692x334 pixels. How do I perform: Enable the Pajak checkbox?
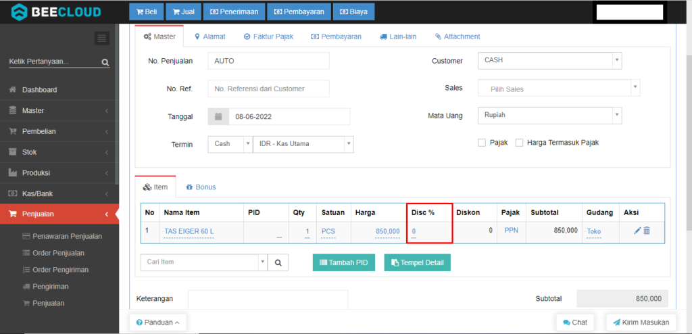[x=482, y=143]
